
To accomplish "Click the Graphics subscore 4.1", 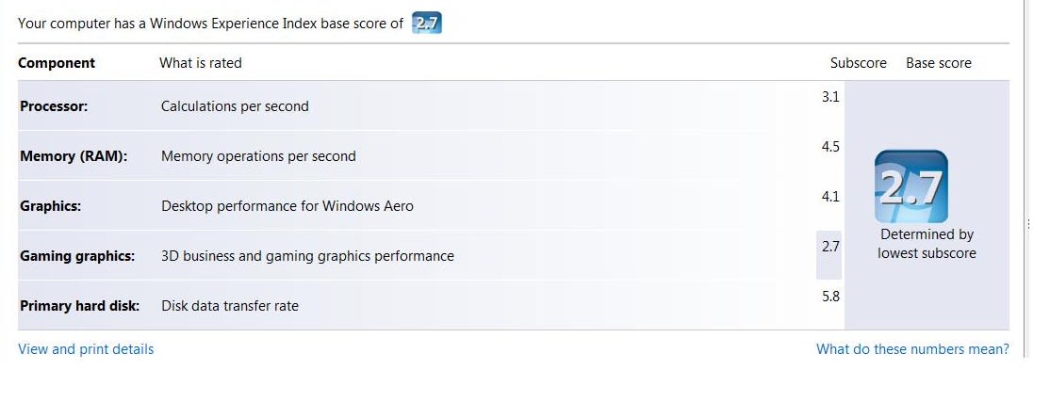I will coord(830,197).
